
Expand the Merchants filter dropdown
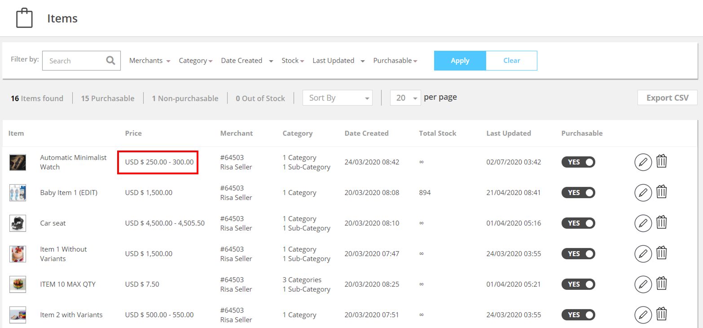tap(149, 61)
